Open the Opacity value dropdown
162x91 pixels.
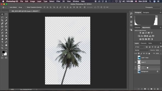(161, 50)
